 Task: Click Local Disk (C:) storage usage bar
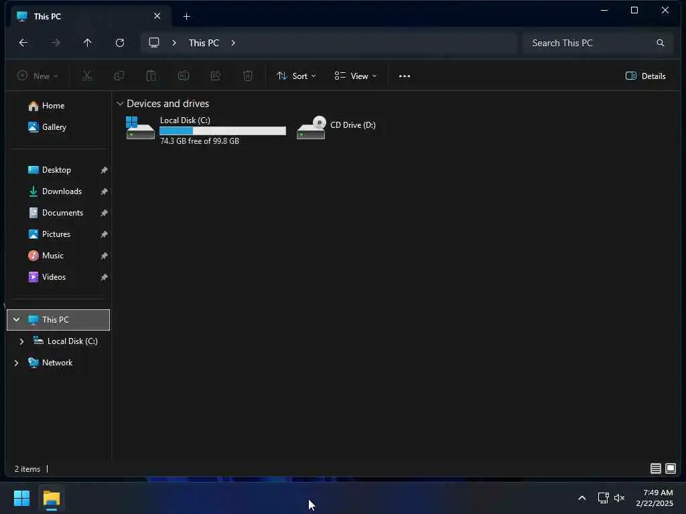pyautogui.click(x=222, y=131)
